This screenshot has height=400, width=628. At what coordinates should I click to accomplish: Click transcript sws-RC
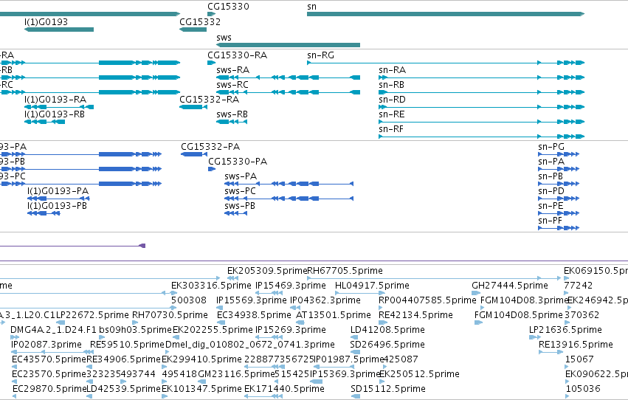click(x=288, y=92)
